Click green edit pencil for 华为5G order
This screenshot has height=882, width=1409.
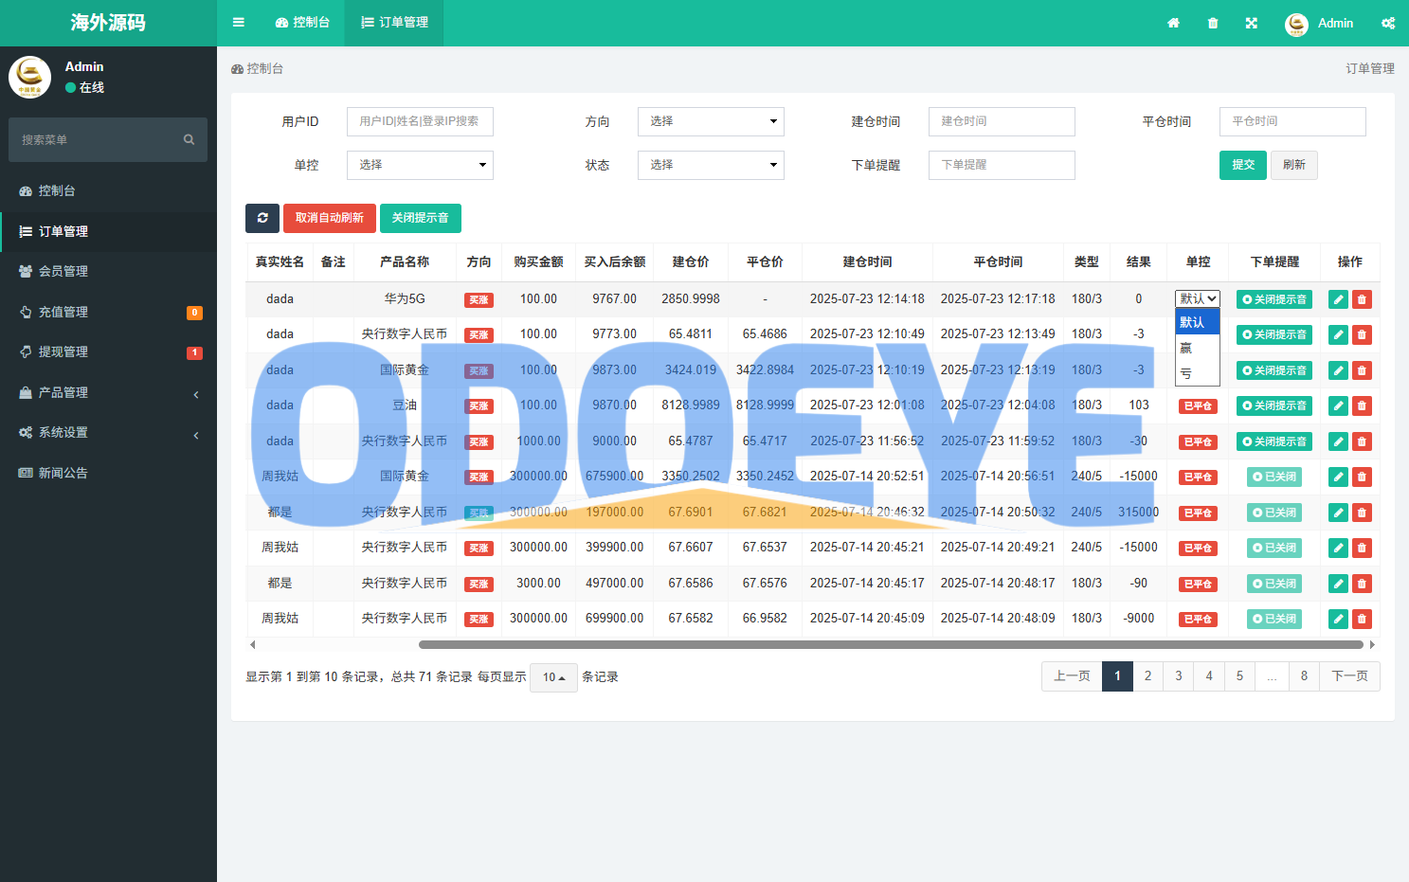[x=1338, y=299]
